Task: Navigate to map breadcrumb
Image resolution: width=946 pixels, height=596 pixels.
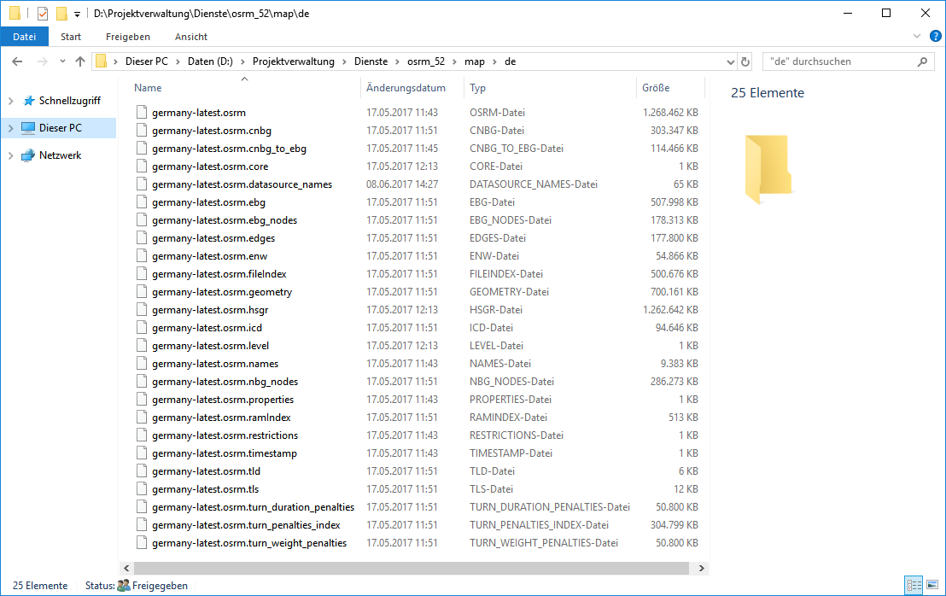Action: [x=474, y=61]
